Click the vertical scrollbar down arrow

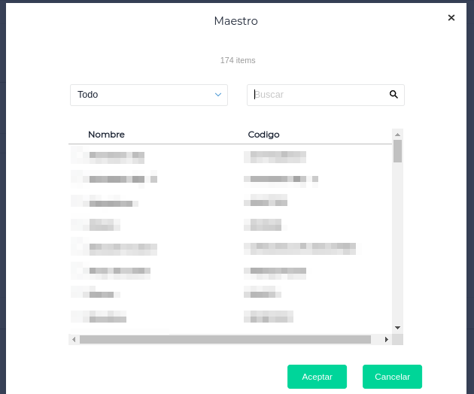pos(397,328)
